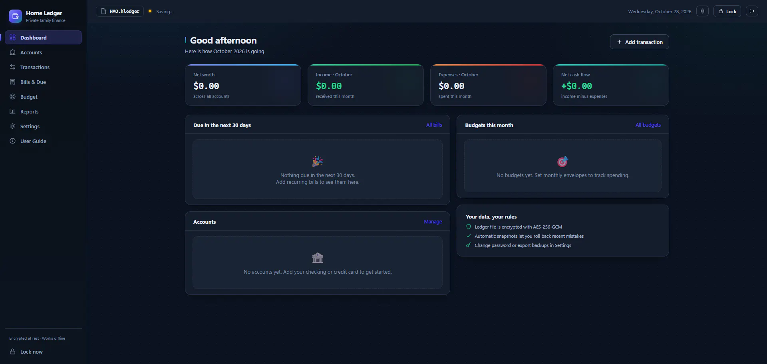This screenshot has width=767, height=364.
Task: Click Manage link in Accounts panel
Action: [x=433, y=222]
